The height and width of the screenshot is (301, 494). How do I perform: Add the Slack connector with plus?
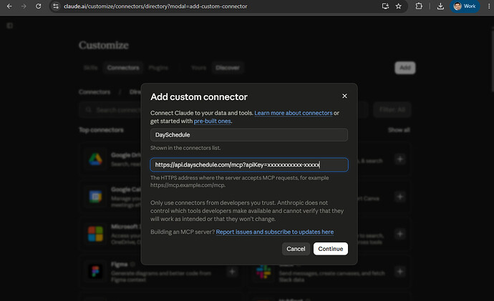[x=400, y=272]
